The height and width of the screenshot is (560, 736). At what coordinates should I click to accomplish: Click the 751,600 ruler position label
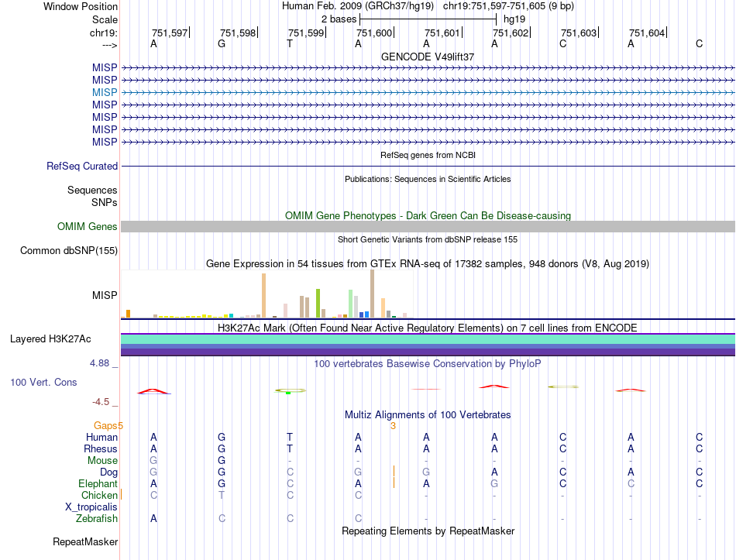coord(374,33)
